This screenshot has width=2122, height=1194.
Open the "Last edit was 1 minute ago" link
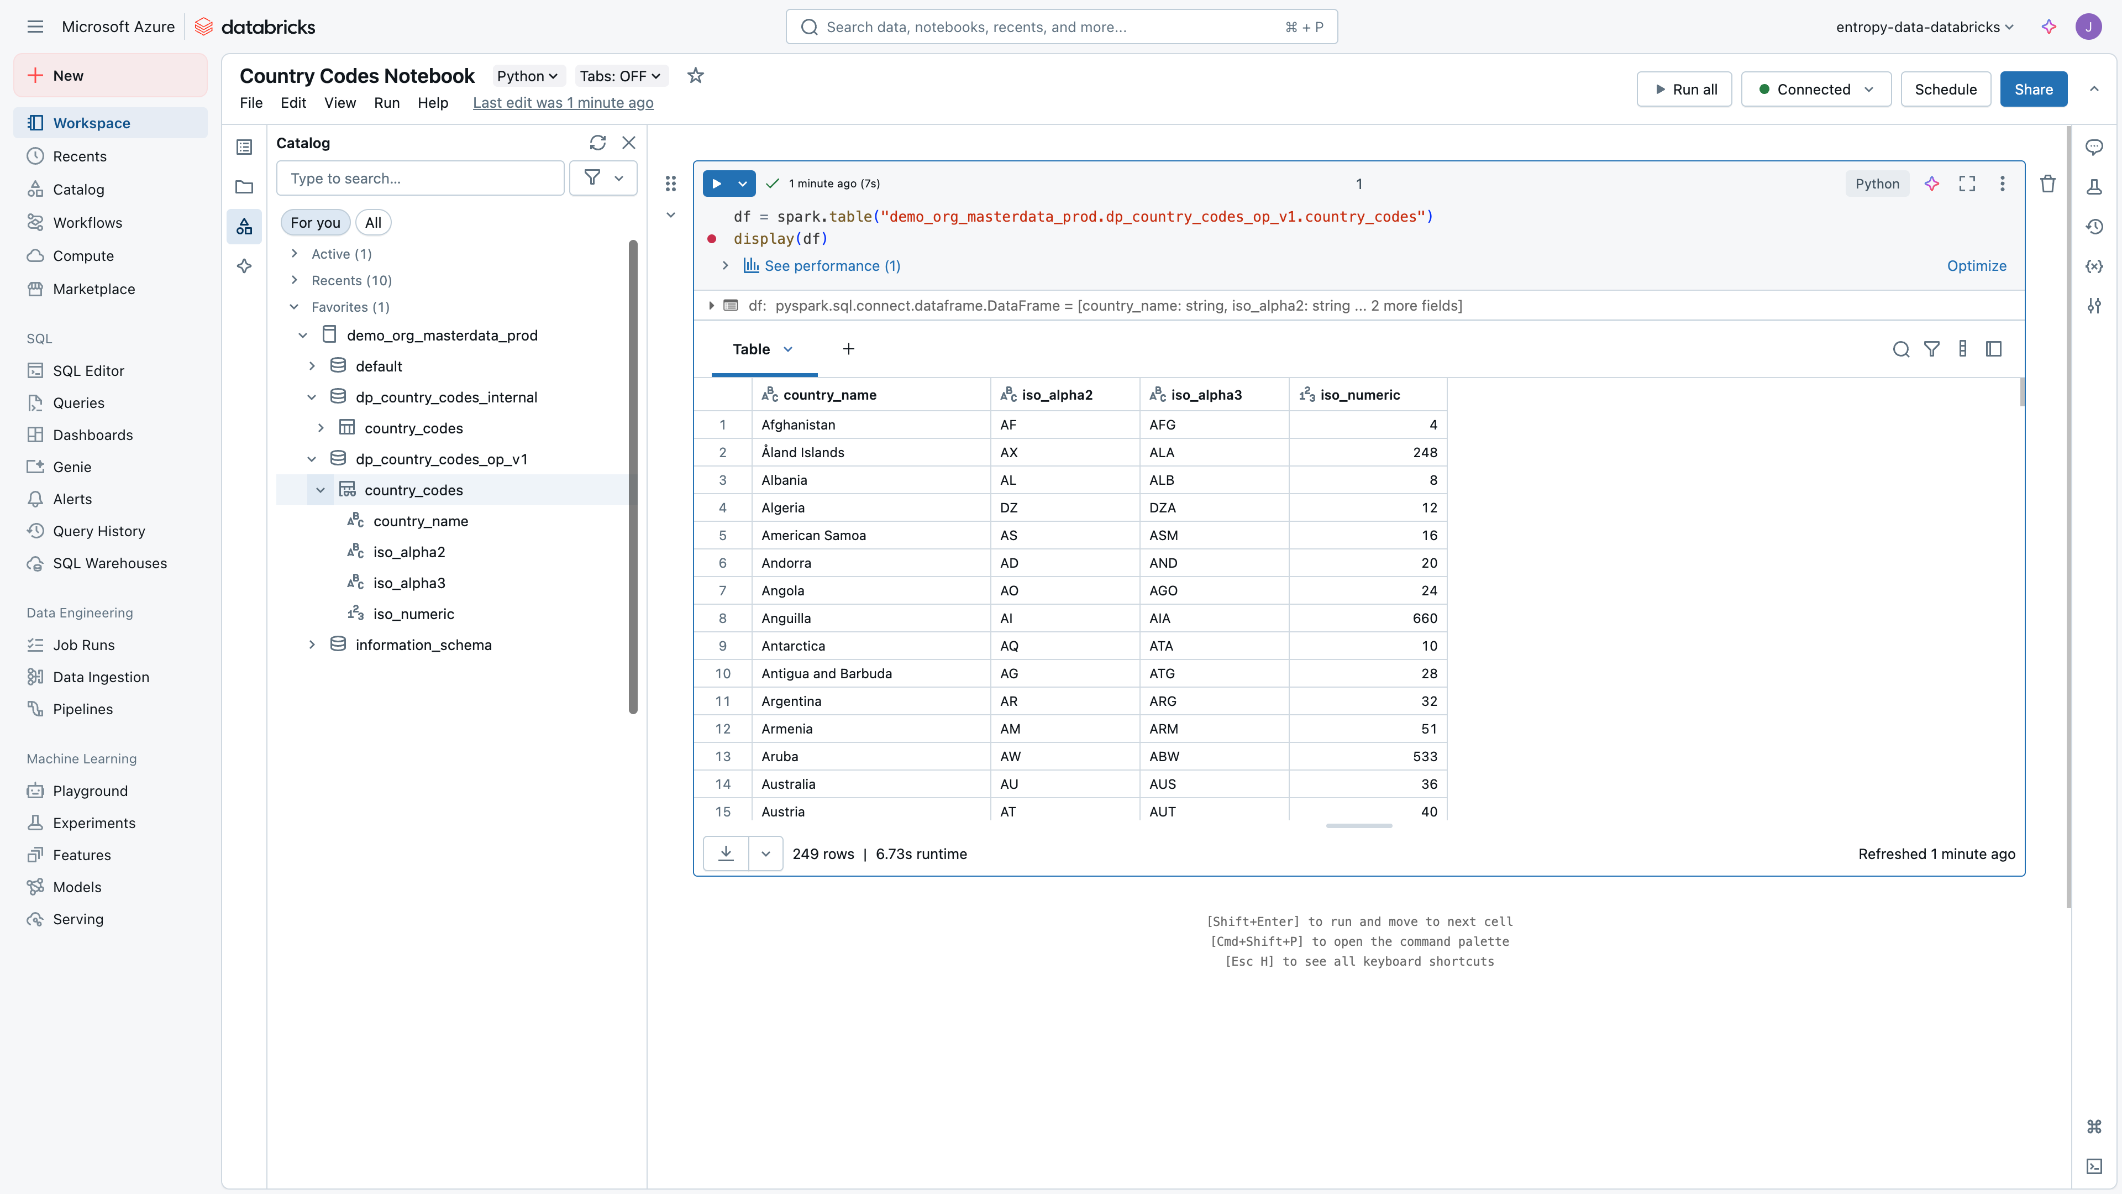tap(563, 102)
